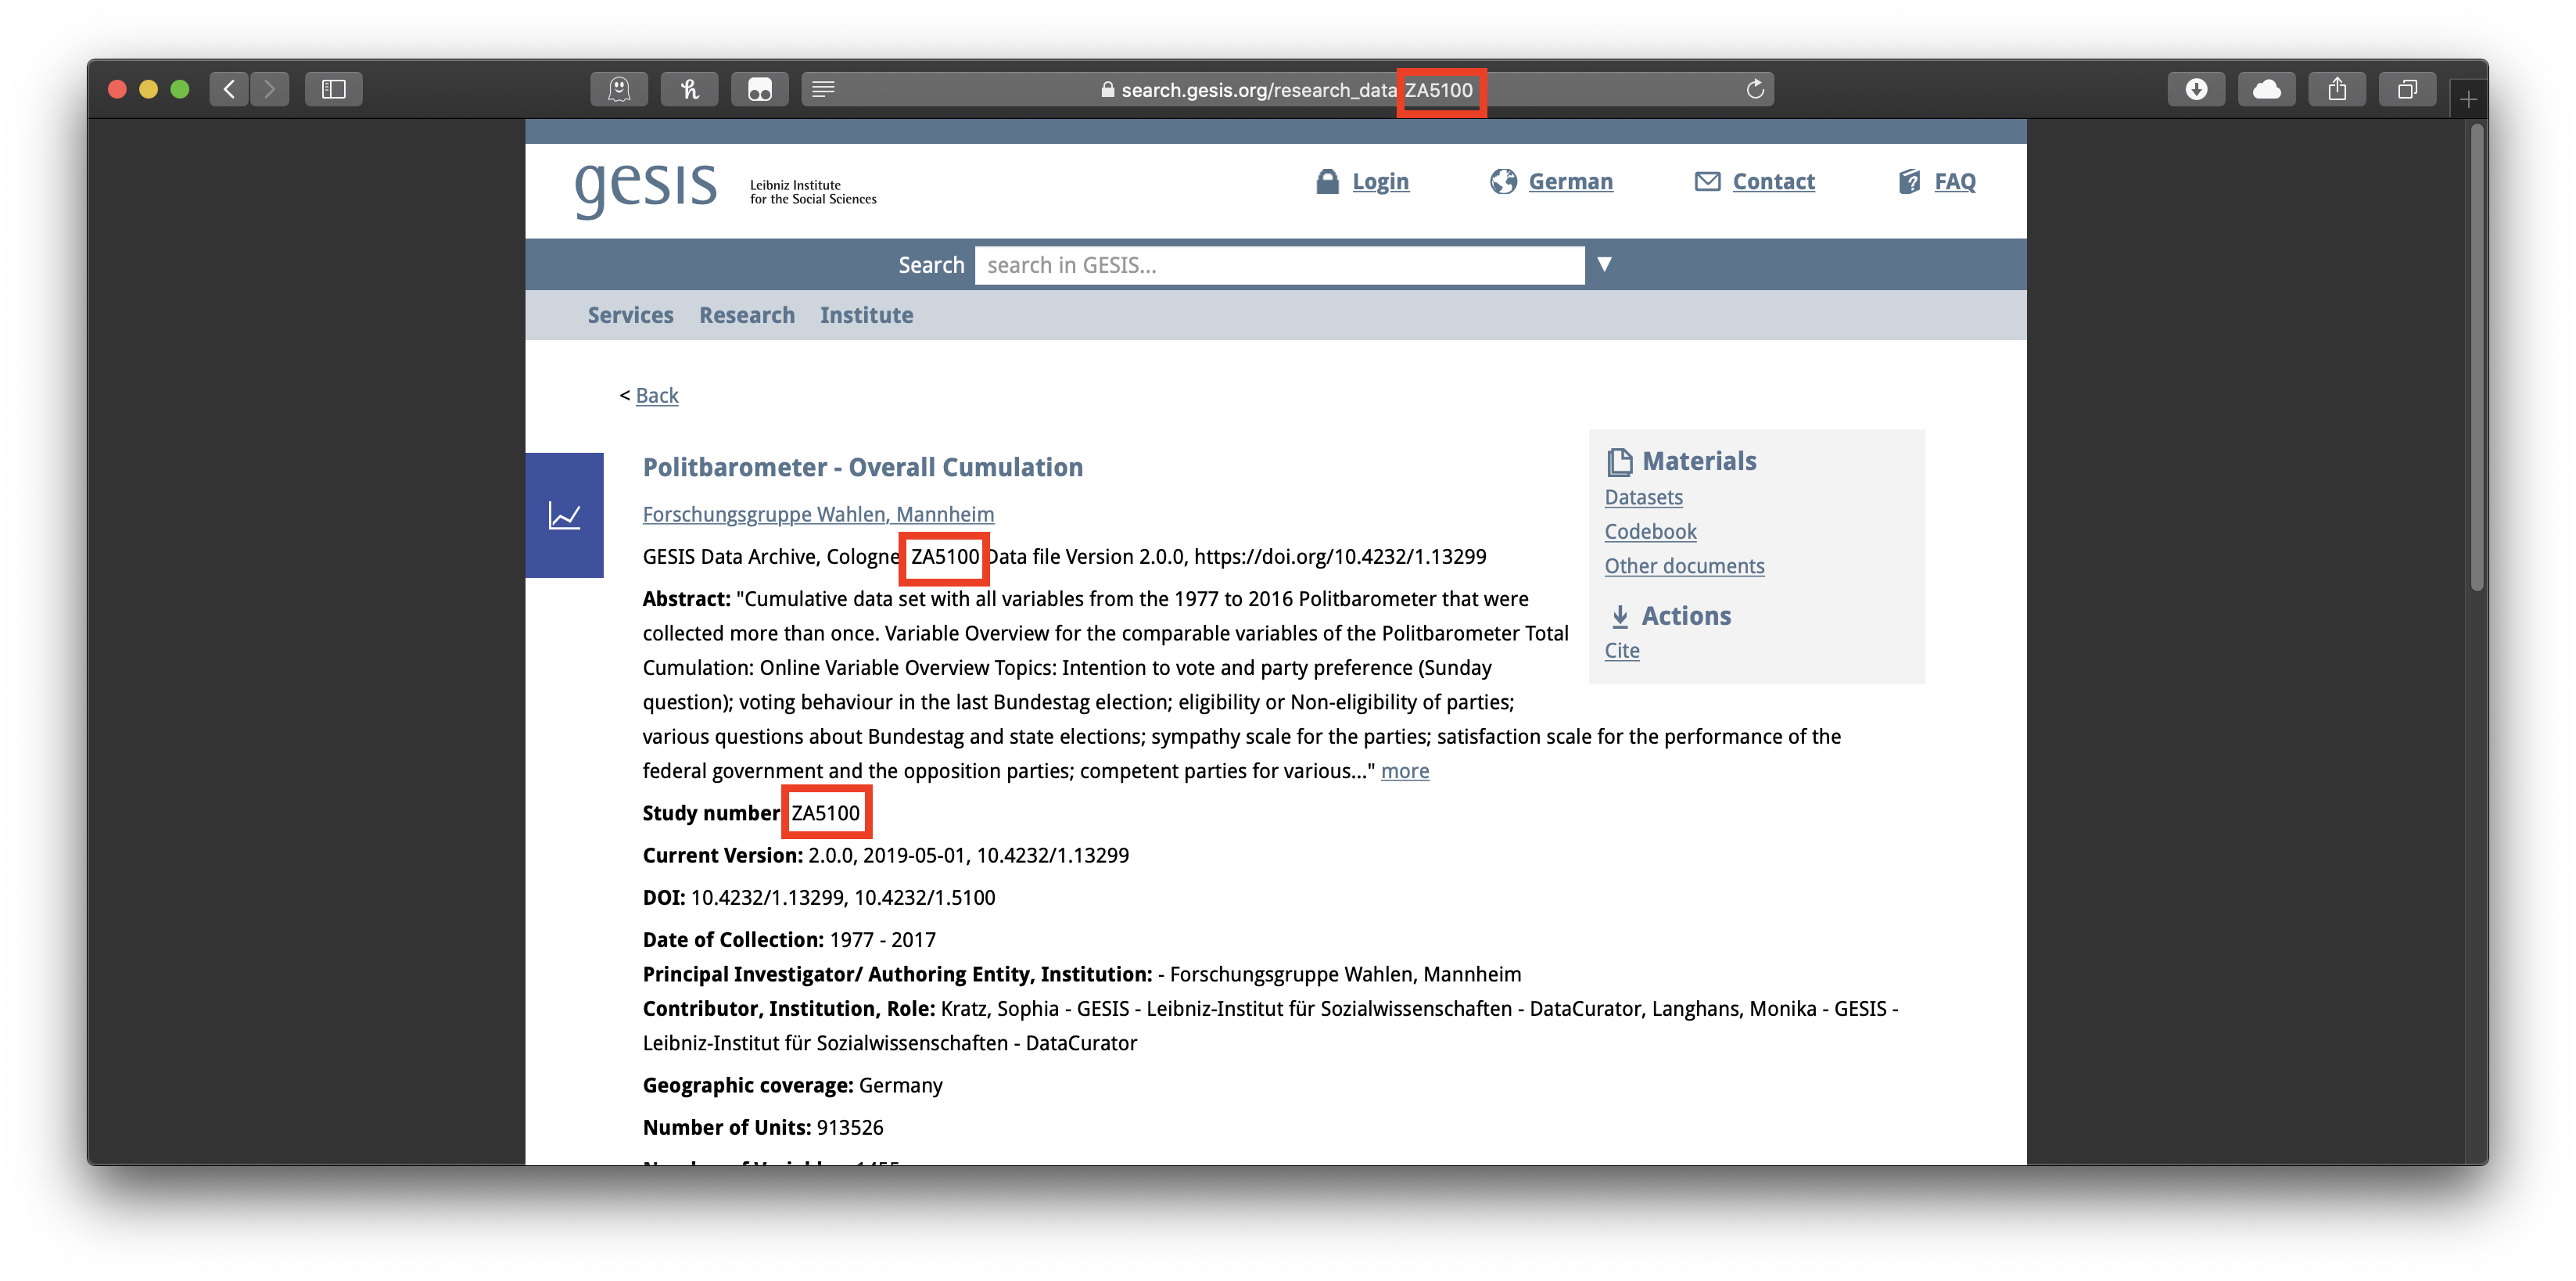
Task: Click the Number of Units 913526 text
Action: [763, 1127]
